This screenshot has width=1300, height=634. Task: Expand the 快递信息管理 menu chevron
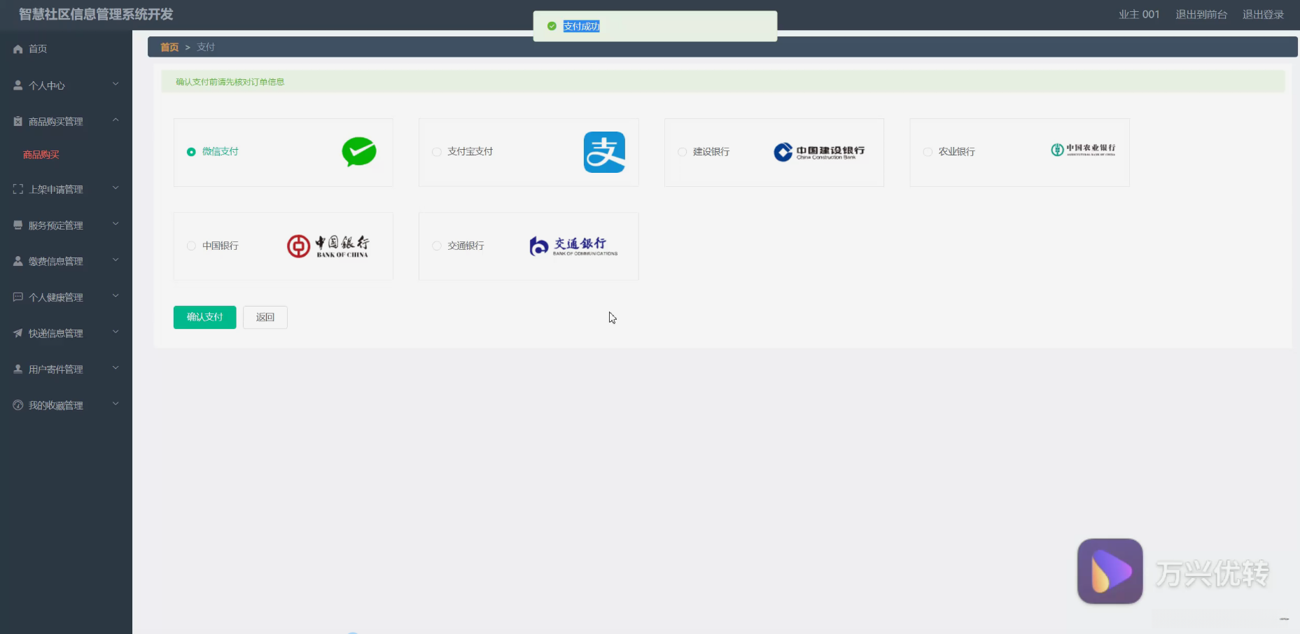(116, 332)
